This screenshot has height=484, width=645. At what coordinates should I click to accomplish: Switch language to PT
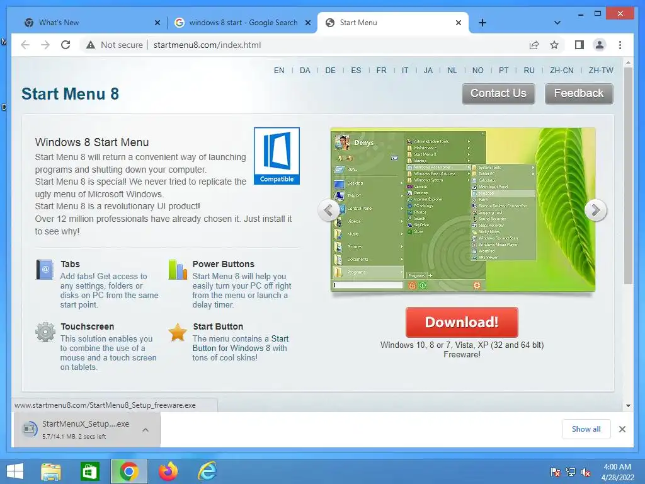click(x=503, y=71)
